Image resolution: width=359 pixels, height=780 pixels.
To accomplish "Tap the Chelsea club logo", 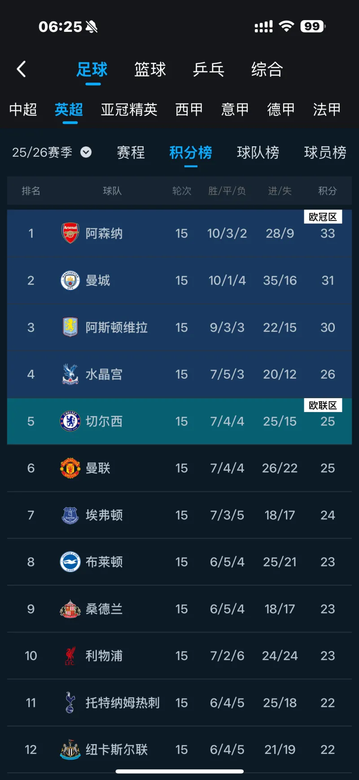I will coord(70,421).
